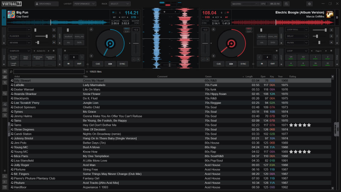Click the plus icon beside the Delay slider
The width and height of the screenshot is (341, 192).
331,36
